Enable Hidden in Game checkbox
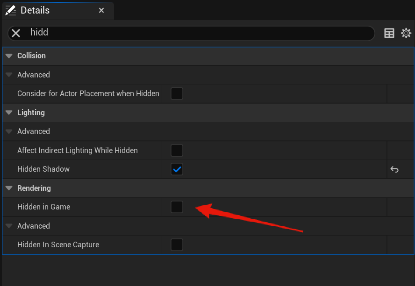415x286 pixels. (177, 207)
